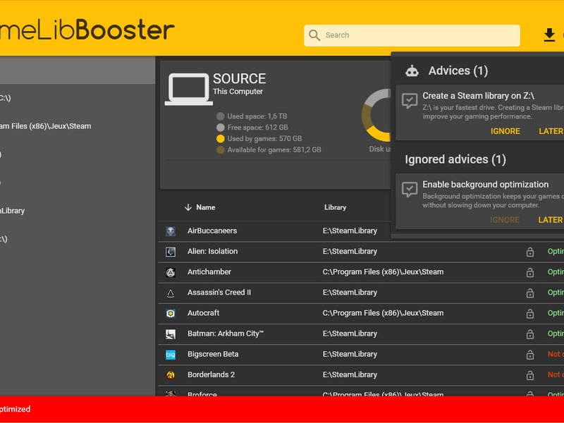This screenshot has height=423, width=564.
Task: Click Alien: Isolation's Optimized status
Action: coord(556,251)
